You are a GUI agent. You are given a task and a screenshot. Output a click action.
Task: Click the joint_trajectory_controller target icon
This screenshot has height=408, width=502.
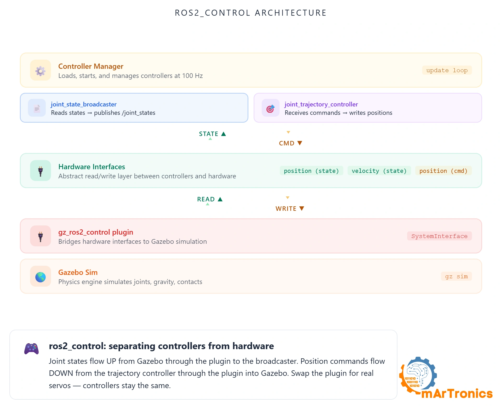271,108
